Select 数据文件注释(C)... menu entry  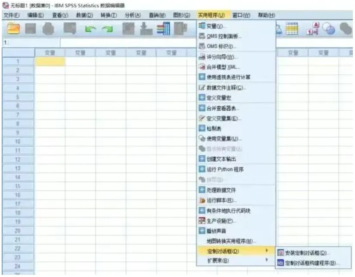click(236, 88)
